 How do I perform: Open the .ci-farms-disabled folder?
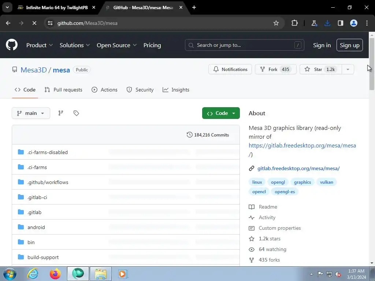point(48,152)
